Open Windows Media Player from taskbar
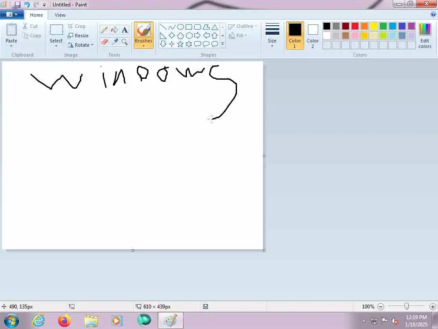This screenshot has width=438, height=329. [x=117, y=320]
